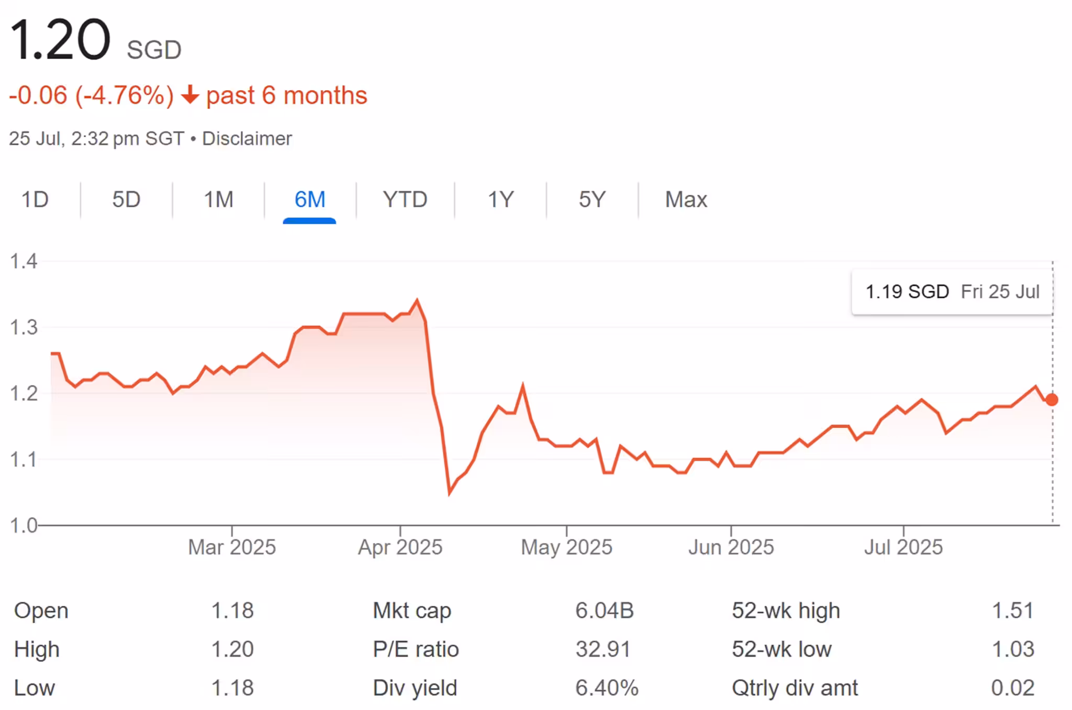Click the Div yield label
The image size is (1072, 710).
(x=415, y=688)
